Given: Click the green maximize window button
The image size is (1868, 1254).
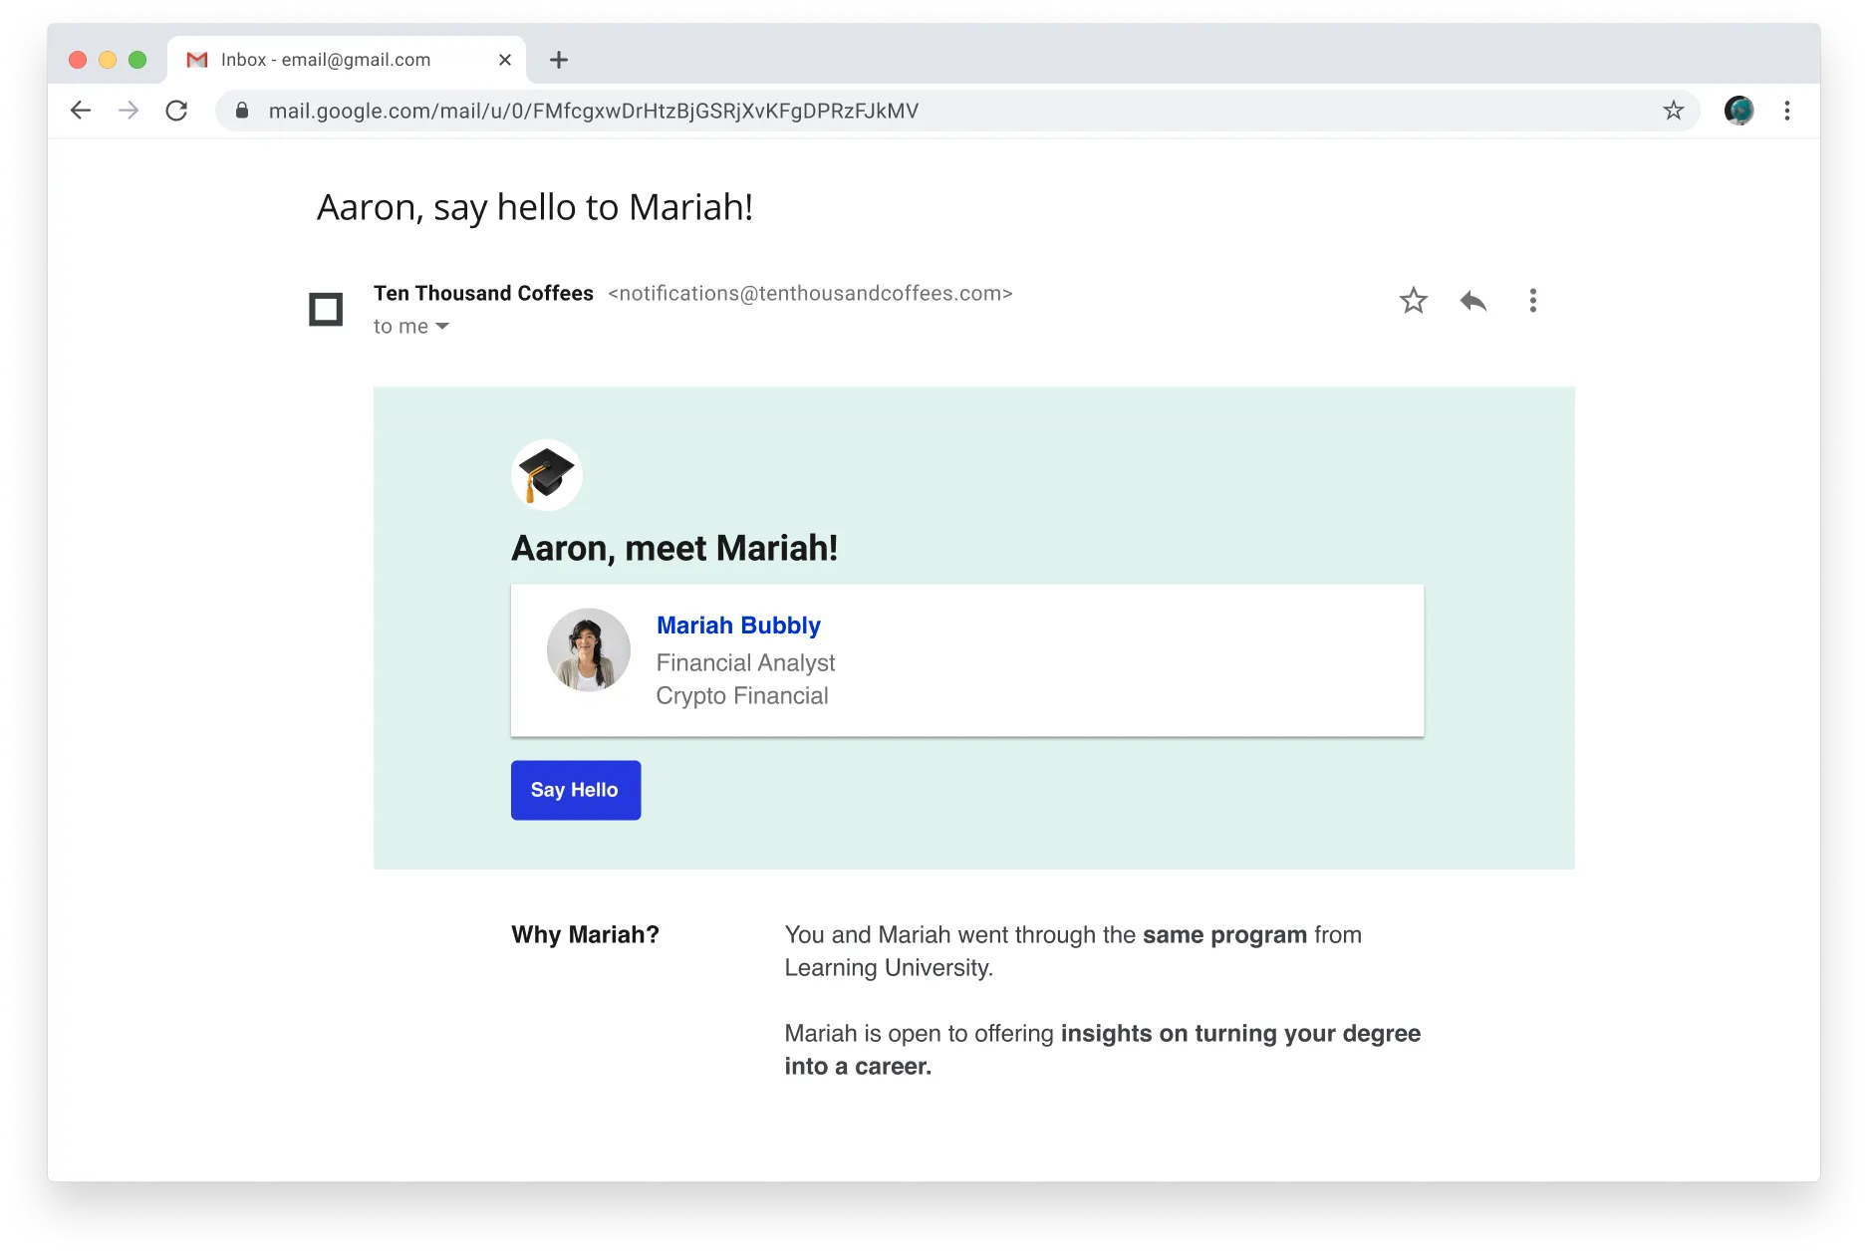Looking at the screenshot, I should point(137,60).
